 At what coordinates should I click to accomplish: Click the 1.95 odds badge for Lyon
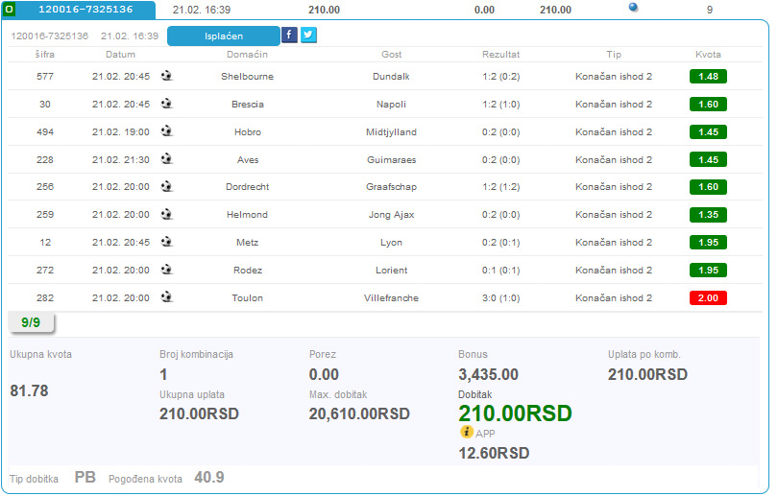click(x=708, y=243)
